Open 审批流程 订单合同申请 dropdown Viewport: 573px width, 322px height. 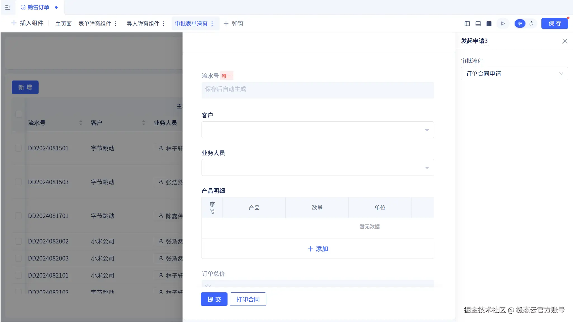(514, 74)
